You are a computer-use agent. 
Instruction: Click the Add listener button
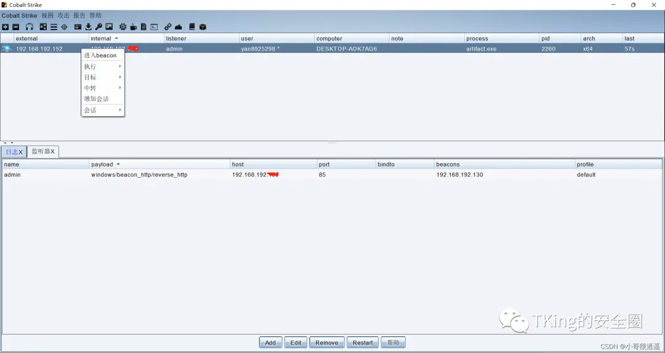[x=270, y=343]
